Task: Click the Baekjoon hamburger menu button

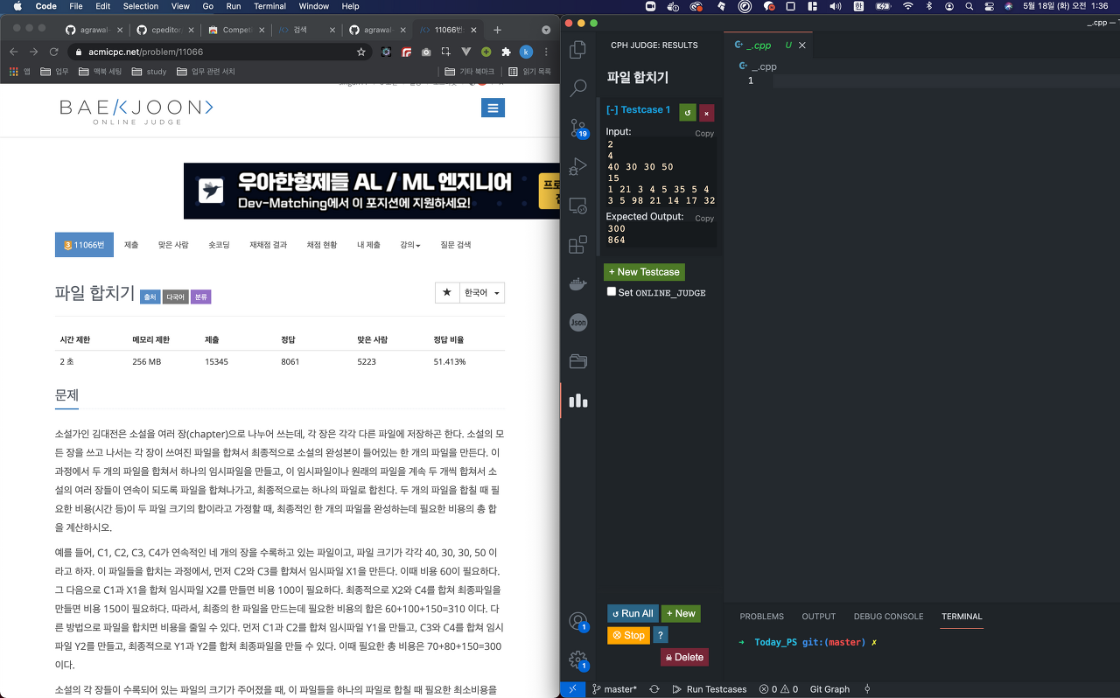Action: coord(493,108)
